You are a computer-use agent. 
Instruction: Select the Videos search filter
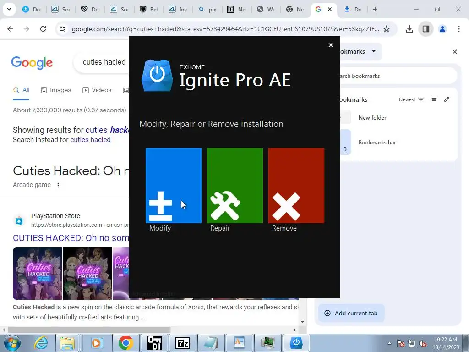[97, 90]
